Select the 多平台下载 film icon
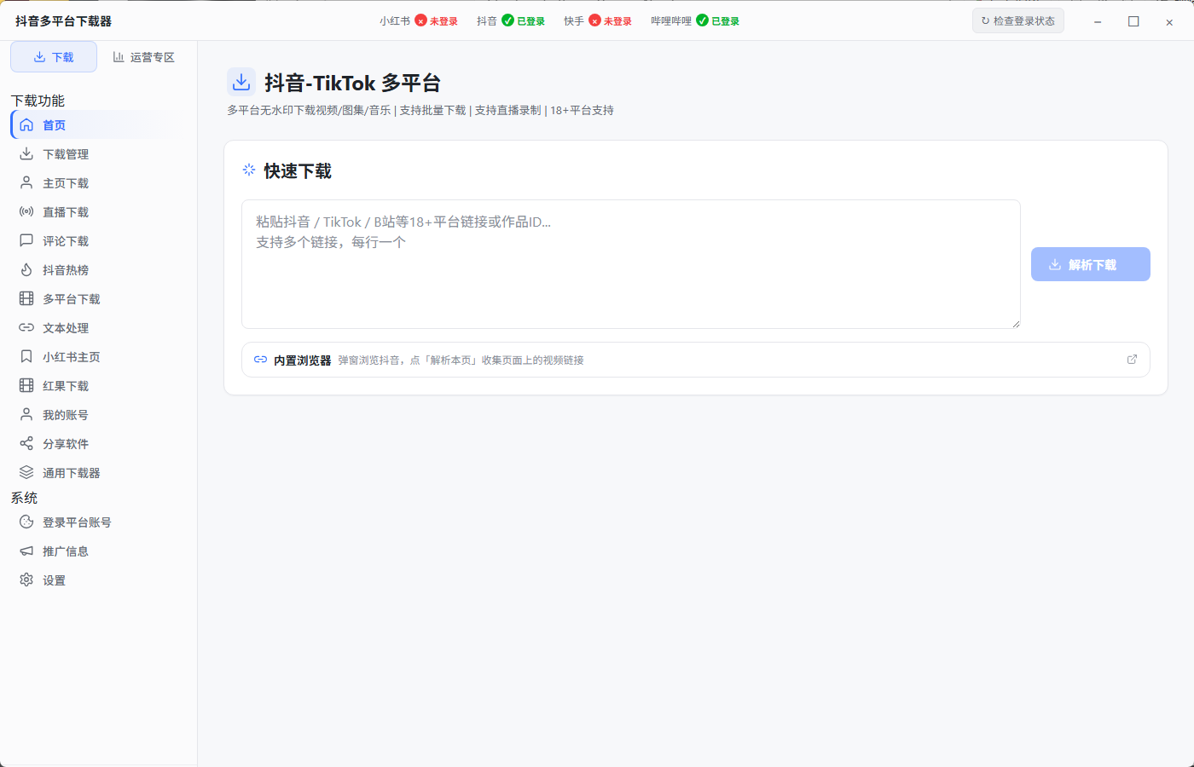Viewport: 1194px width, 767px height. pyautogui.click(x=26, y=299)
